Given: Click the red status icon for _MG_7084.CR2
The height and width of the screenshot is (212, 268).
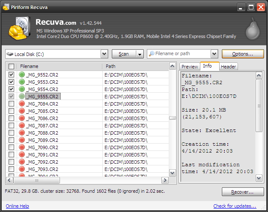Looking at the screenshot, I should click(x=22, y=104).
